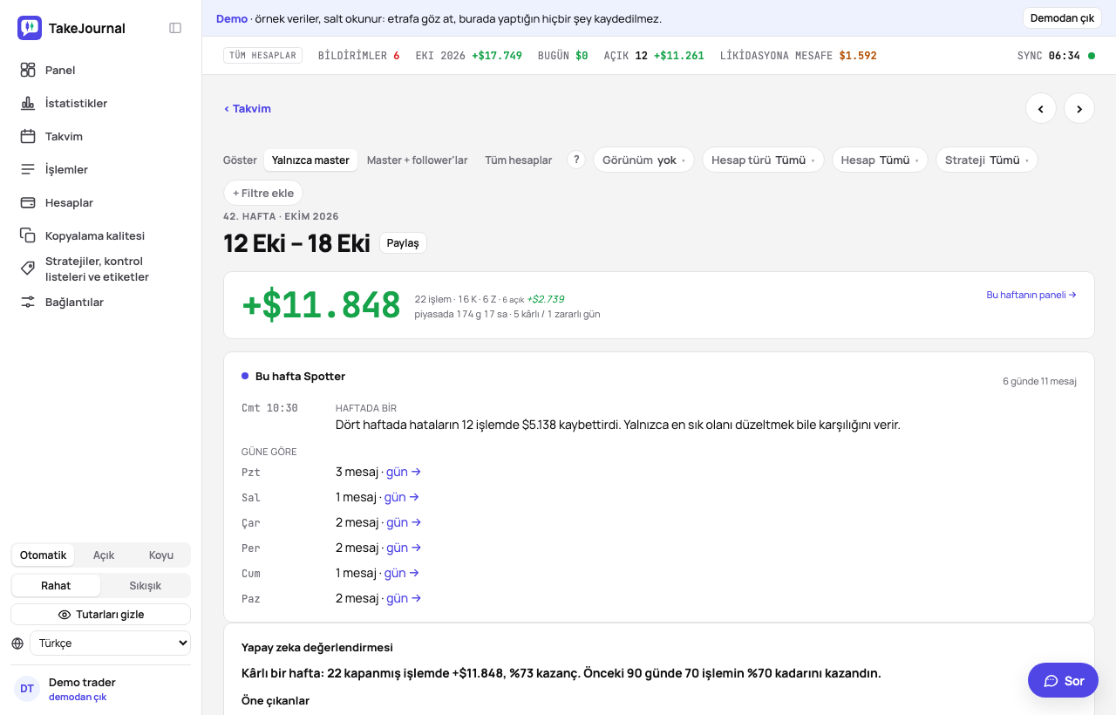Click the +$11.848 weekly total
Image resolution: width=1116 pixels, height=715 pixels.
click(x=321, y=304)
